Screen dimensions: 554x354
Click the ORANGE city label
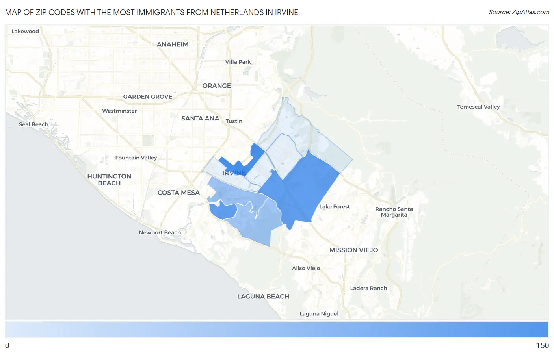217,86
